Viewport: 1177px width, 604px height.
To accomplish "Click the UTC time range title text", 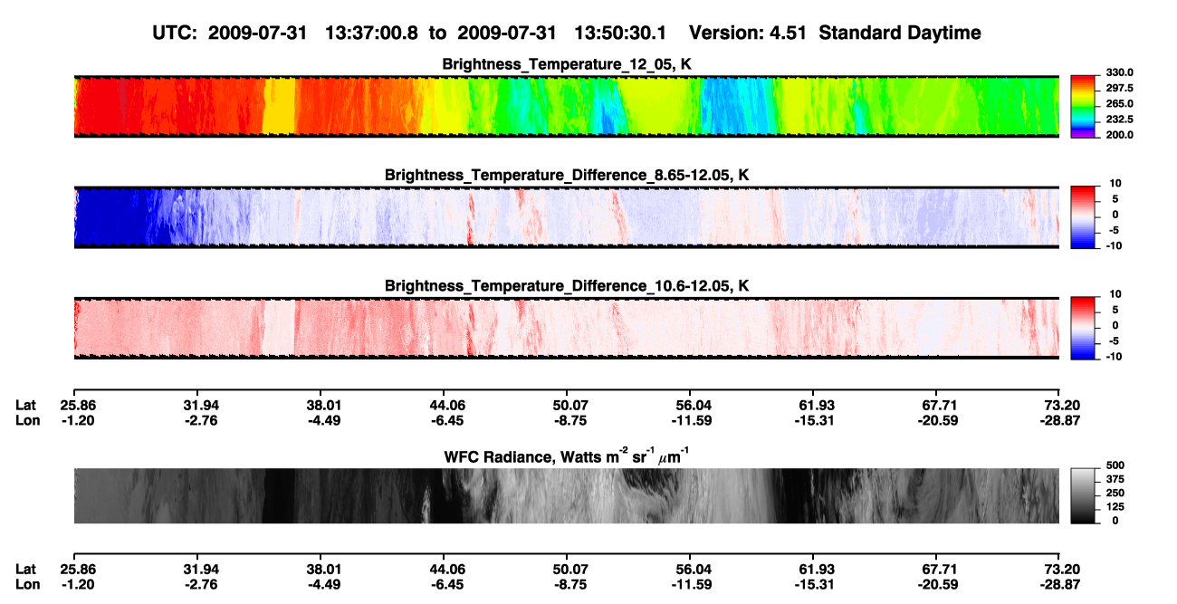I will click(567, 33).
